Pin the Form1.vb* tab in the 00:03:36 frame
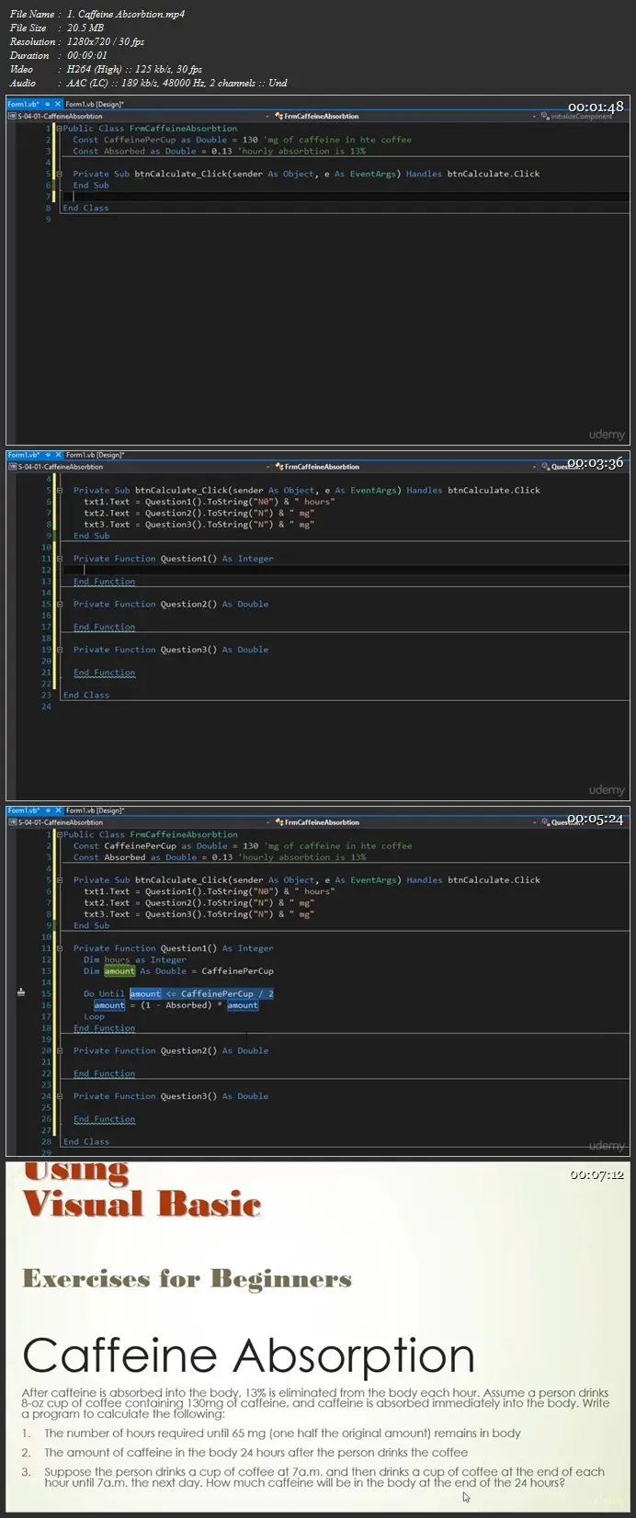This screenshot has width=636, height=1518. (48, 454)
